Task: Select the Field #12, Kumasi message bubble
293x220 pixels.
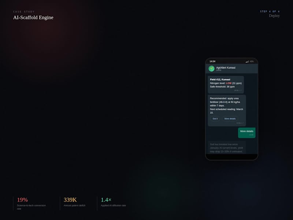Action: (226, 85)
